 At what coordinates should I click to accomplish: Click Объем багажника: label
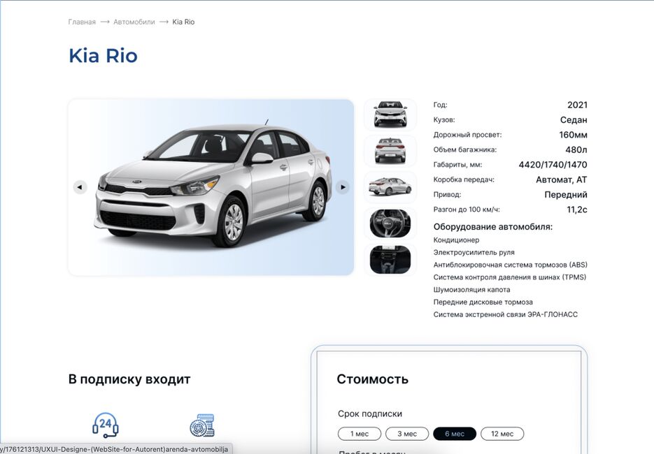(465, 150)
